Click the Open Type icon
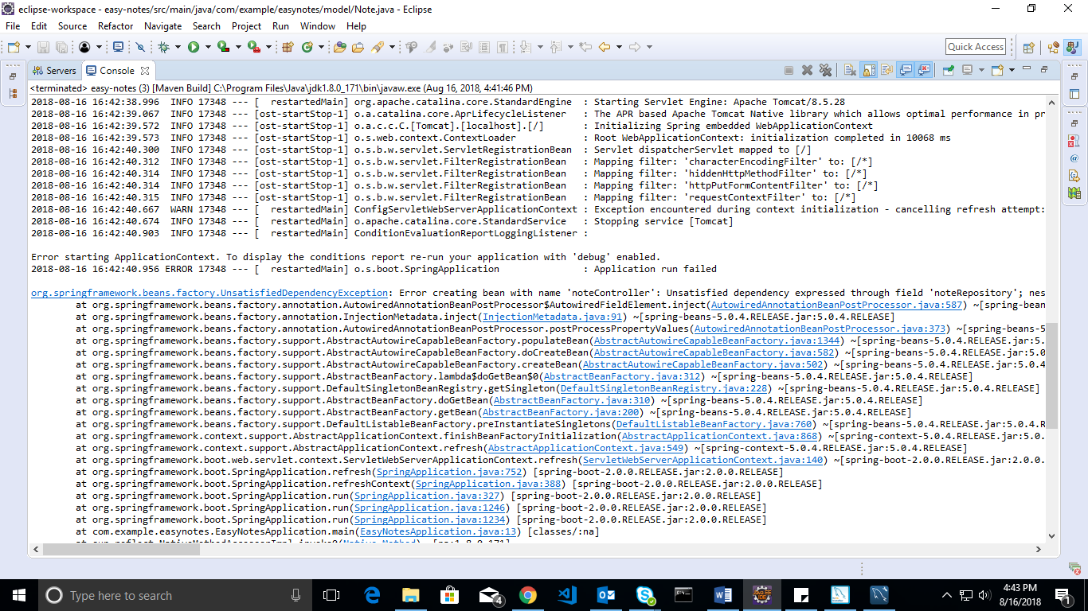1088x611 pixels. 340,47
